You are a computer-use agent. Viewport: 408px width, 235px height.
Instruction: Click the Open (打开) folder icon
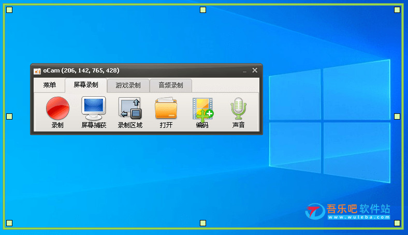(x=166, y=109)
